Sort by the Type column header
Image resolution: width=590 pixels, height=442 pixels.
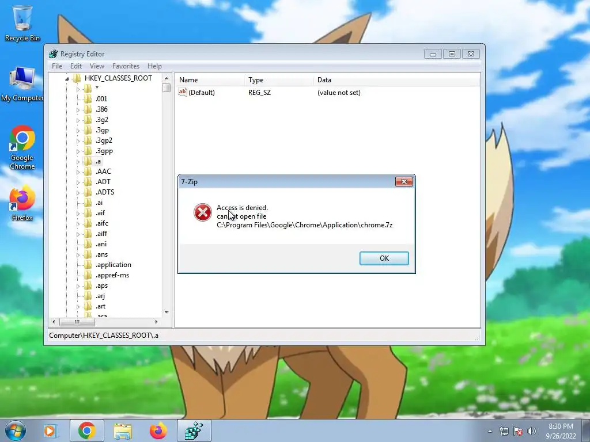pyautogui.click(x=279, y=79)
